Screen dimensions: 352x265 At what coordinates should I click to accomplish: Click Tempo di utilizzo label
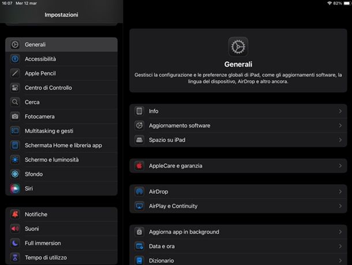point(46,257)
